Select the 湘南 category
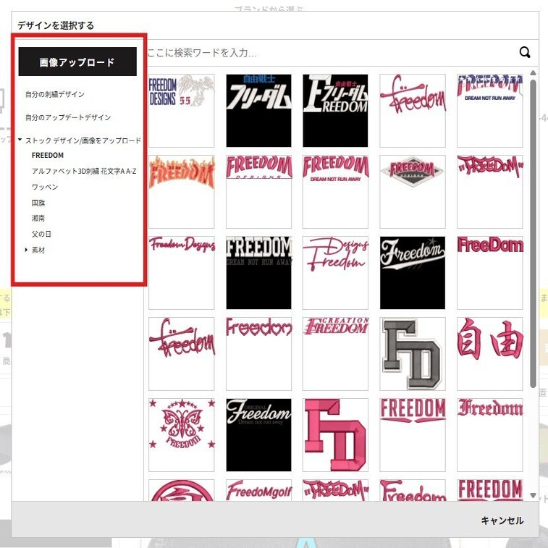 38,219
